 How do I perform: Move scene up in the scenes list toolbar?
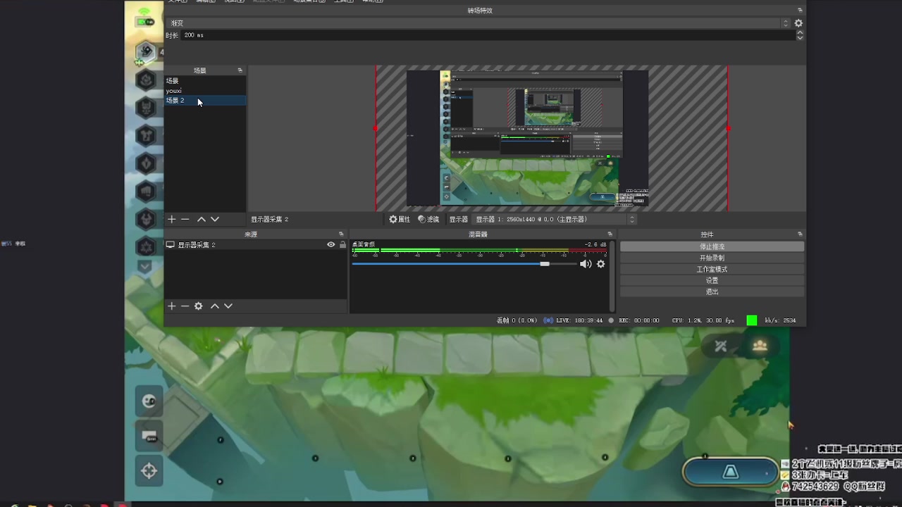click(202, 220)
